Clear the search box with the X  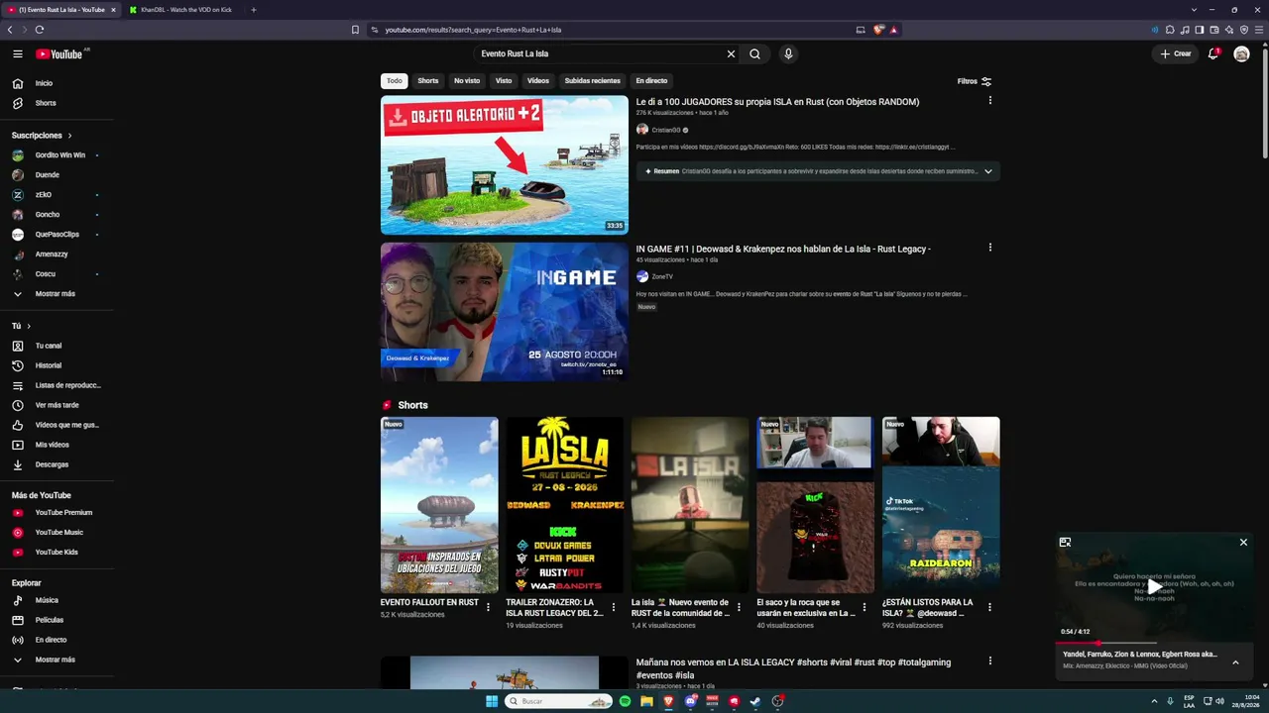[x=731, y=53]
